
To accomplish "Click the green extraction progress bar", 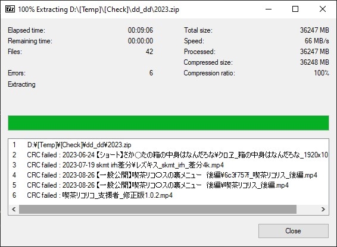I will pos(168,123).
